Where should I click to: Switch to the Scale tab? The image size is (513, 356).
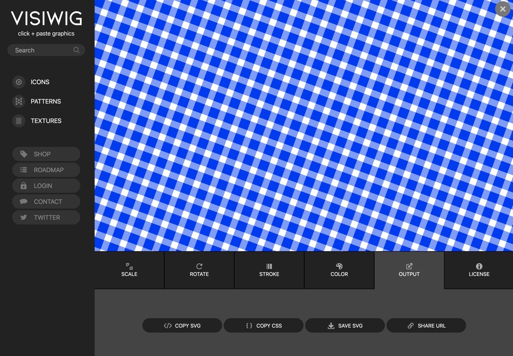[129, 270]
